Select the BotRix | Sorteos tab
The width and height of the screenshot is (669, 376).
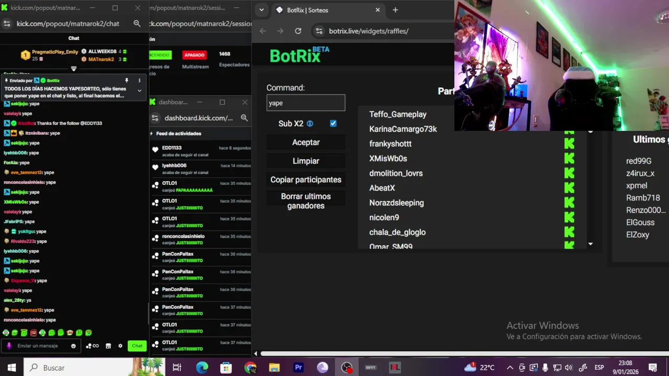(328, 10)
